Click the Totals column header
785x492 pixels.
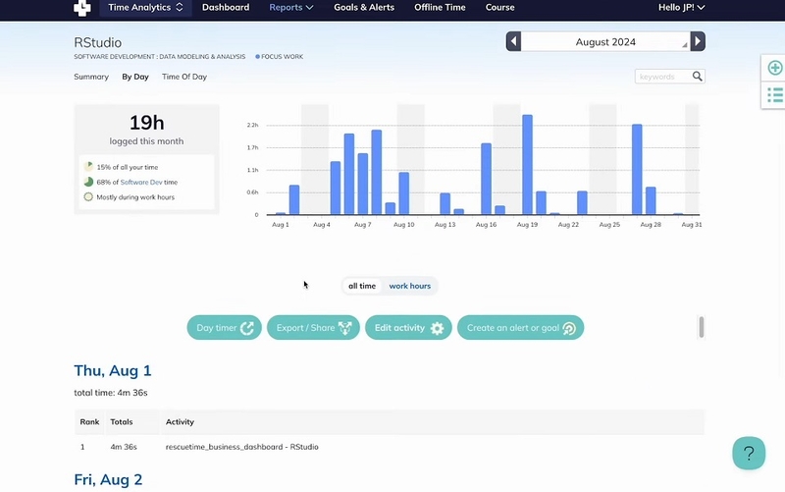(x=122, y=422)
